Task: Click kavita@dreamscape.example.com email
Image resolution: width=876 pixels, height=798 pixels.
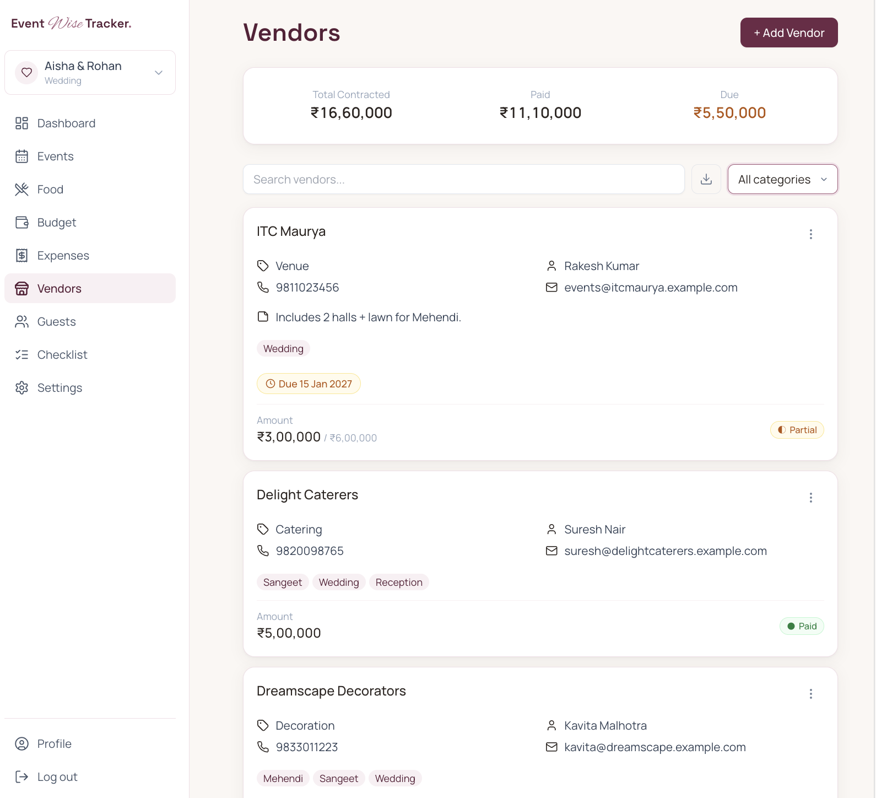Action: coord(655,747)
